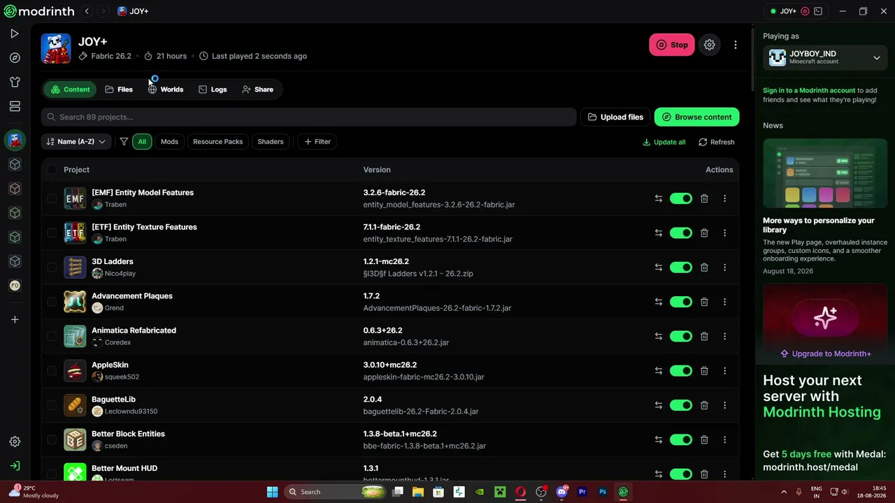This screenshot has height=503, width=895.
Task: Disable the Animatica Refabricated toggle
Action: [x=680, y=336]
